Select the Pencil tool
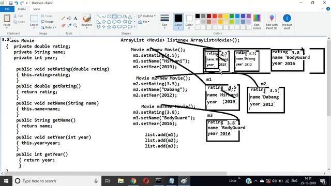 pos(63,19)
